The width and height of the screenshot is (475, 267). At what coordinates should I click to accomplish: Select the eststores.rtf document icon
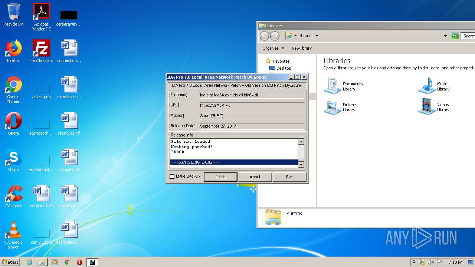(69, 123)
